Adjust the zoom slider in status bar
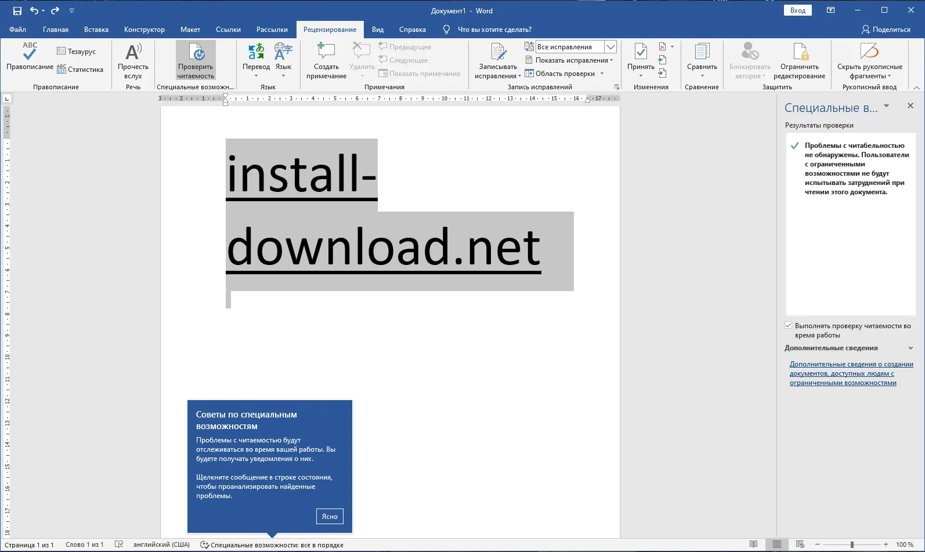This screenshot has height=552, width=925. pos(852,544)
